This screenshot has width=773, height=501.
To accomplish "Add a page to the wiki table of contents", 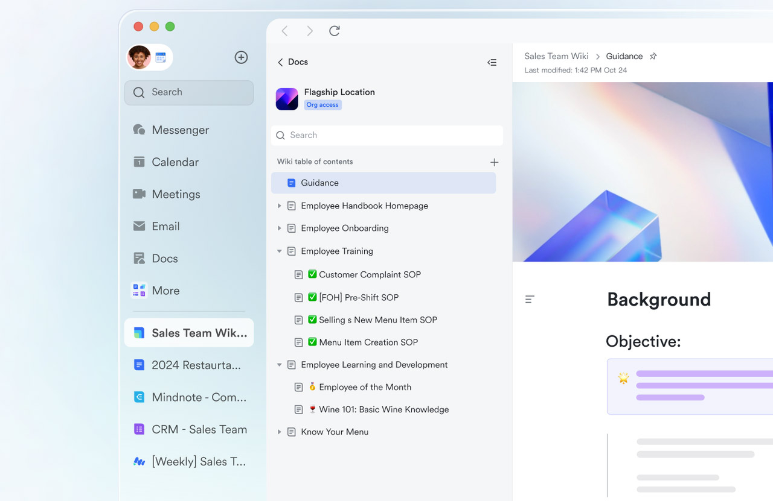I will click(x=494, y=162).
